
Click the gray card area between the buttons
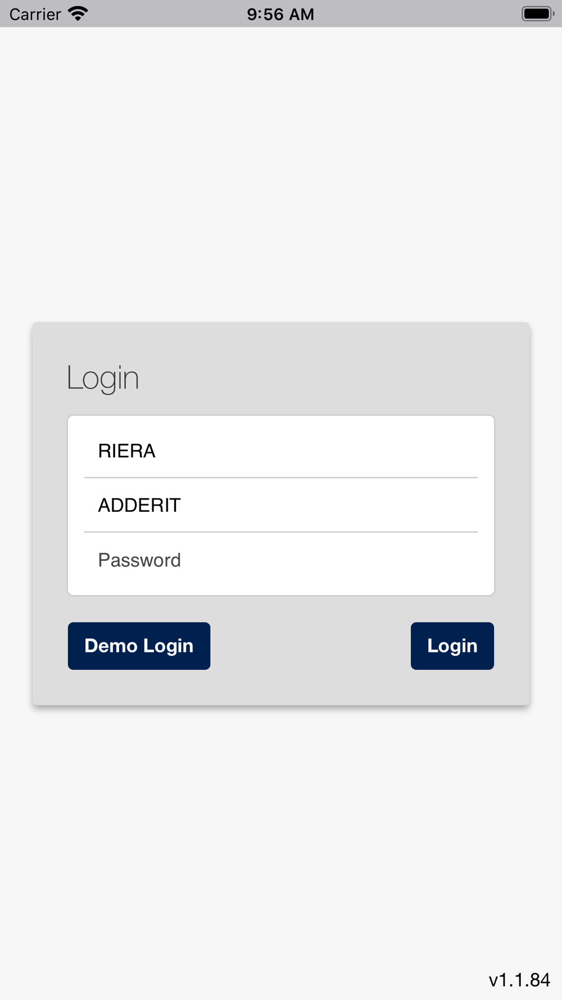pos(310,646)
